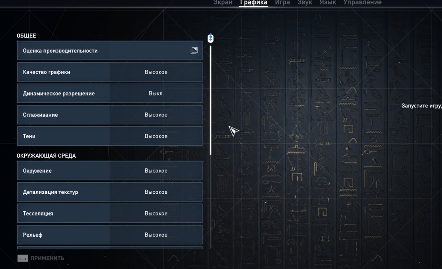Select the Рельеф label
Screen dimensions: 442x269
[x=32, y=235]
